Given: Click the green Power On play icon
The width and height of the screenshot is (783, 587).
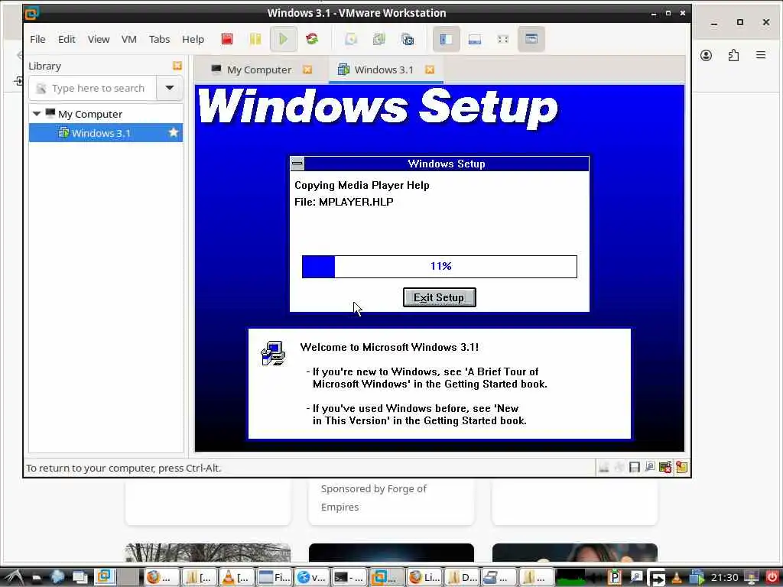Looking at the screenshot, I should point(283,39).
